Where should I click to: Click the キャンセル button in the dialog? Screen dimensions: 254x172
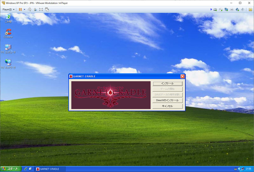pos(167,106)
